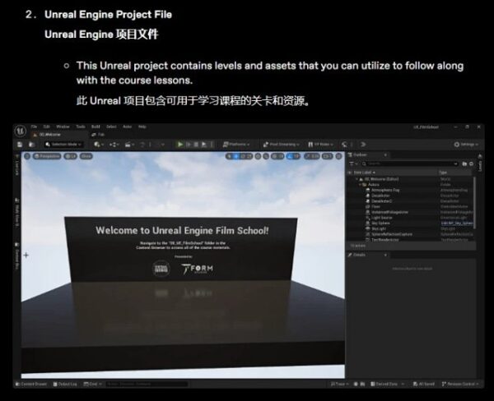Click the Save icon in main toolbar
494x401 pixels.
(x=21, y=144)
